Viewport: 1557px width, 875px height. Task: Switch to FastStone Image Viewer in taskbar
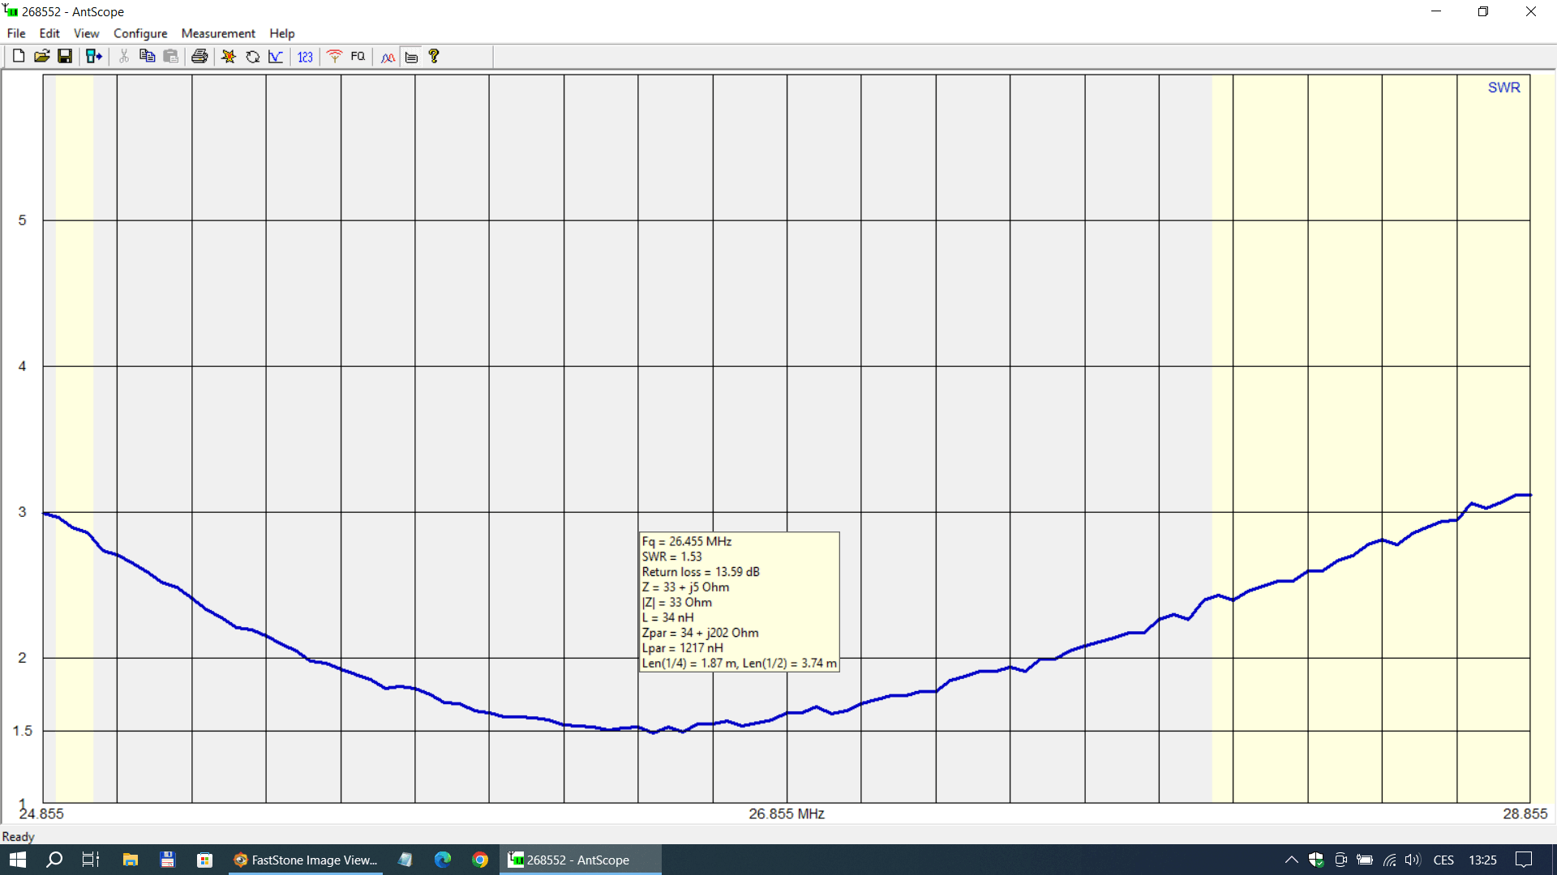(x=306, y=860)
